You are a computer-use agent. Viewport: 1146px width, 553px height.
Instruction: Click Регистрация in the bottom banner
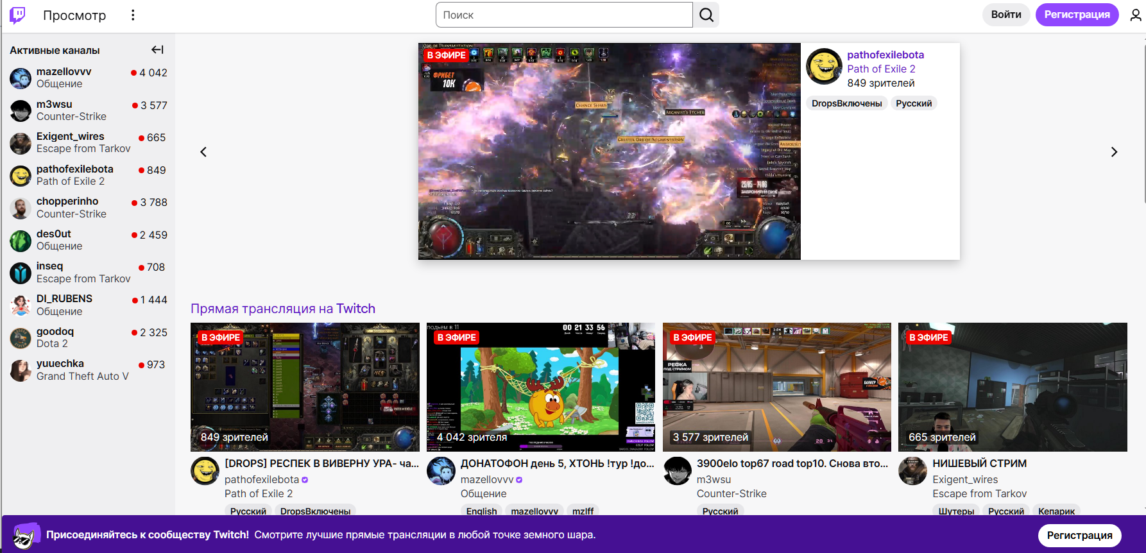tap(1079, 535)
